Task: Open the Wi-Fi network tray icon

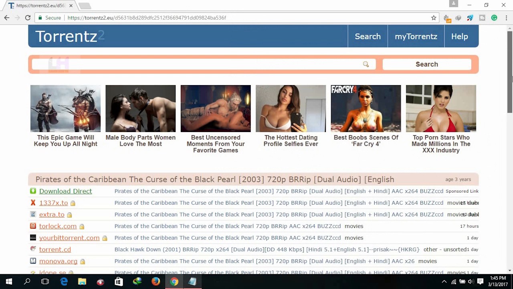Action: tap(454, 282)
